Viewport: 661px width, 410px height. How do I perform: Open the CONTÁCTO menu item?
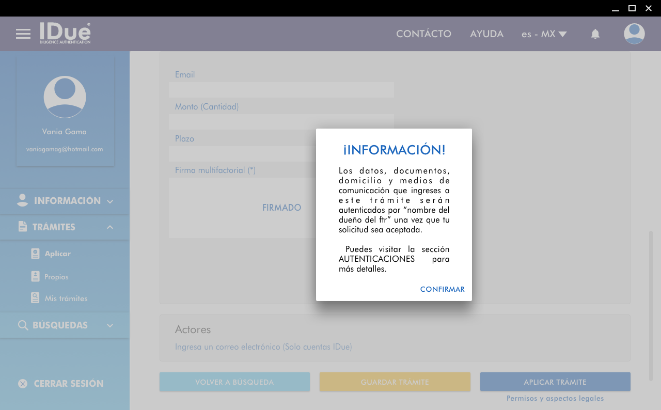point(423,34)
